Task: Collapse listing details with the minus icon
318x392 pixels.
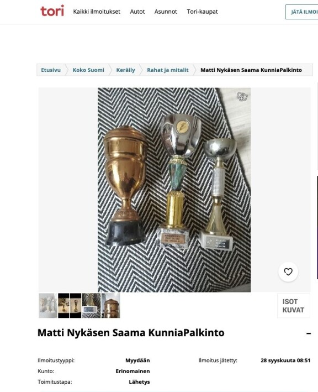Action: [309, 333]
